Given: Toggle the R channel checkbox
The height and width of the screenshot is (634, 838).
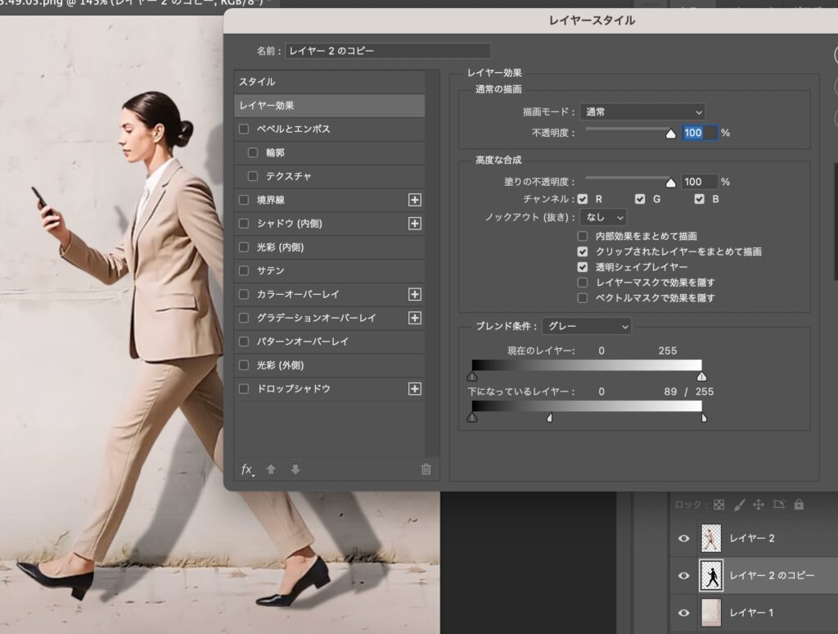Looking at the screenshot, I should [x=583, y=199].
